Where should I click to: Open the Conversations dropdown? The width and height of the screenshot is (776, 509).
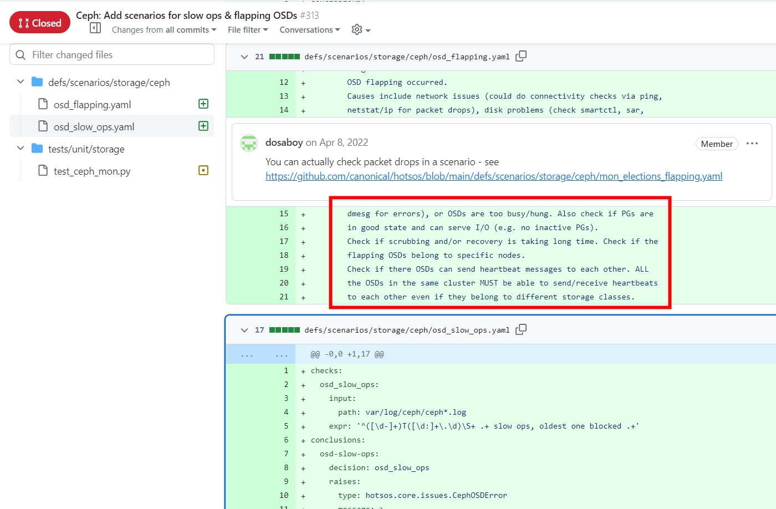click(310, 30)
